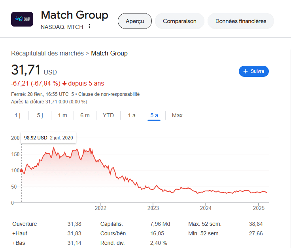Choose the 1 a chart period
The height and width of the screenshot is (248, 291).
(x=132, y=115)
